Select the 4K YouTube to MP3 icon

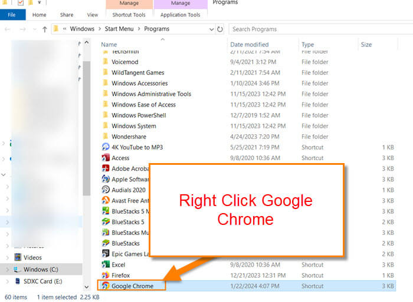(x=106, y=147)
